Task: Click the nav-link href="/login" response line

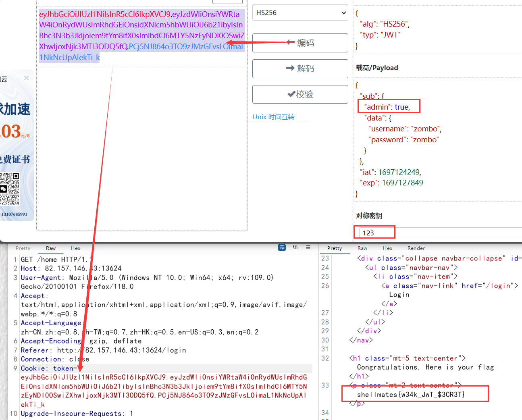Action: tap(449, 286)
